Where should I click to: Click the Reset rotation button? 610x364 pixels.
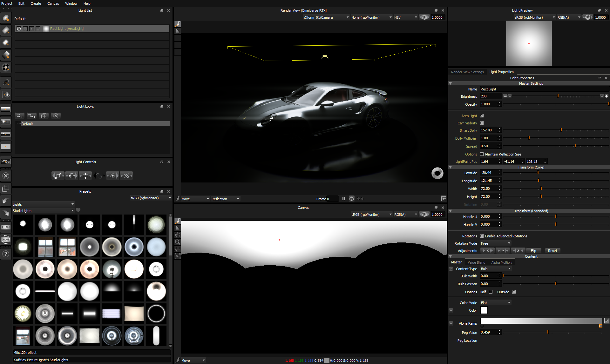(x=552, y=251)
